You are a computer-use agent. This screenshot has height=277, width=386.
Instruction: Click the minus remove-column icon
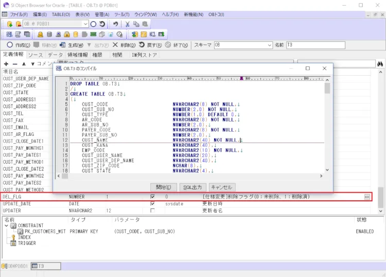(x=15, y=64)
